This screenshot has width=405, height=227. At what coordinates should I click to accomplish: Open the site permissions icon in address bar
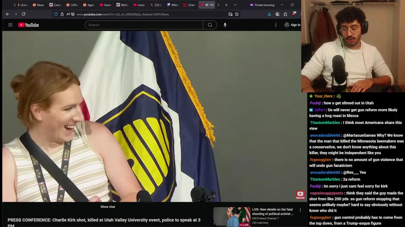click(x=68, y=14)
